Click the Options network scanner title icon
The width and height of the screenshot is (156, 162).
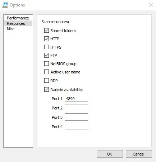point(5,5)
